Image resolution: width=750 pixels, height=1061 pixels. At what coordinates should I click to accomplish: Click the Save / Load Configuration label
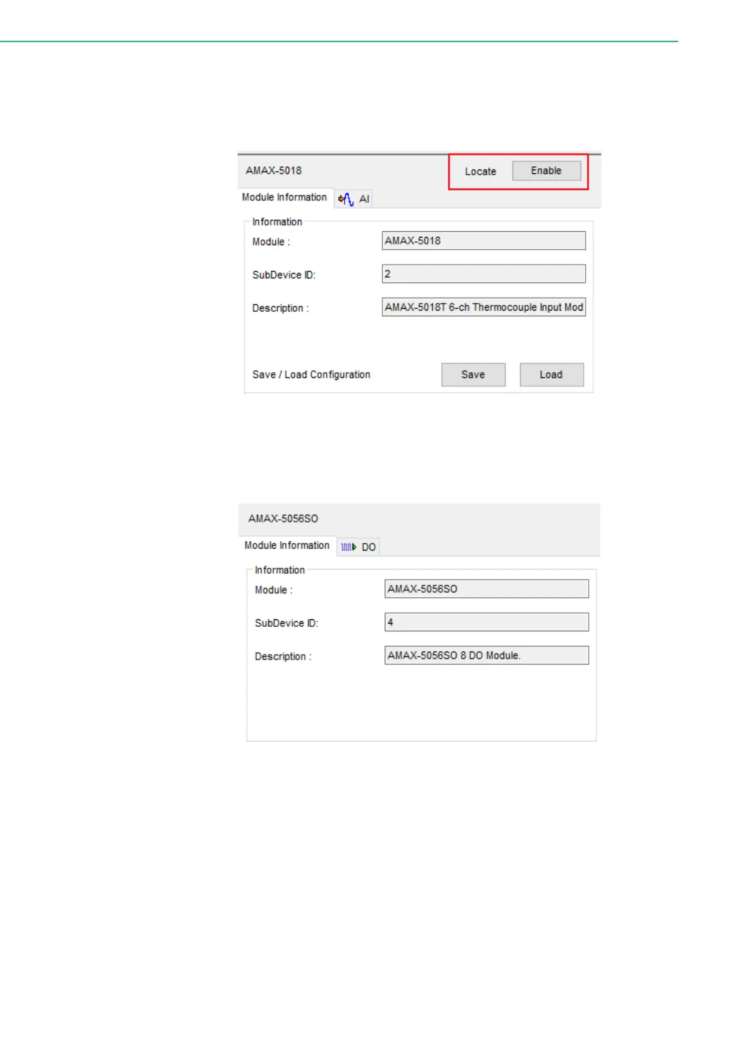tap(311, 375)
